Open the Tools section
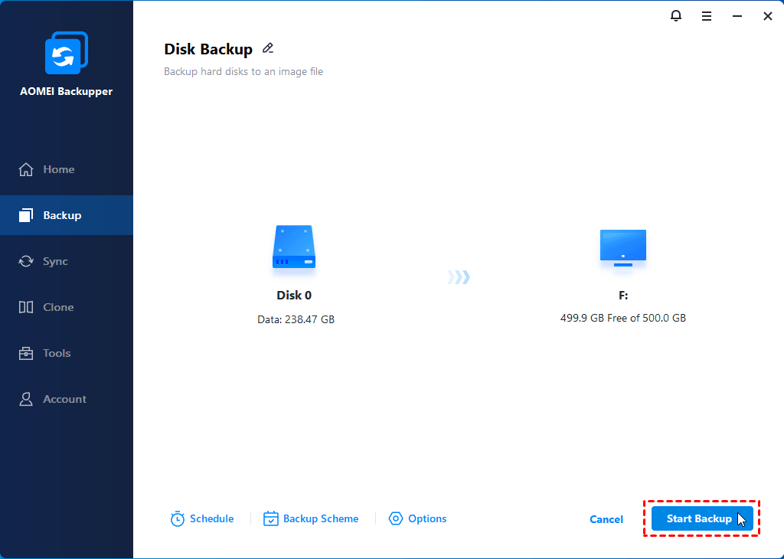 pyautogui.click(x=57, y=353)
